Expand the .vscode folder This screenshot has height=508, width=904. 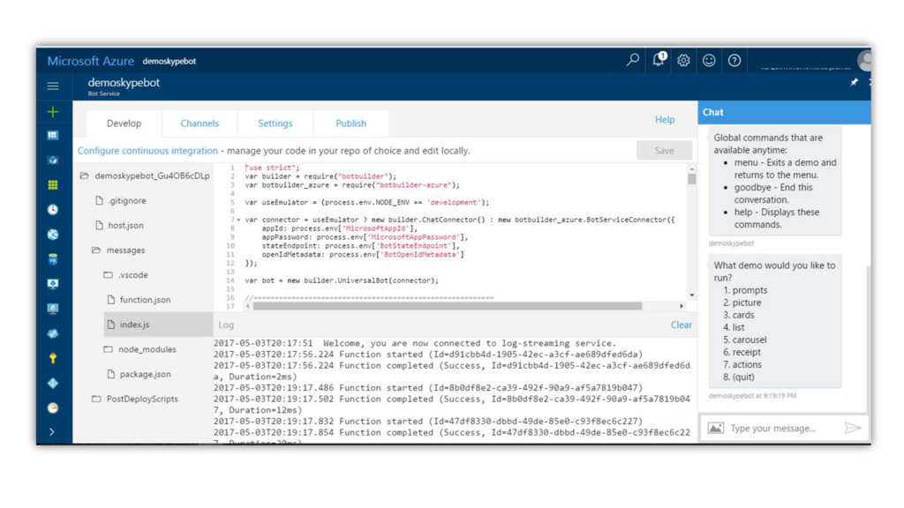pyautogui.click(x=125, y=275)
